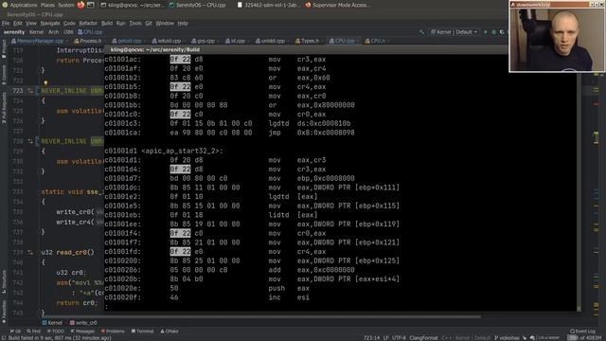The width and height of the screenshot is (606, 341).
Task: Open Terminal tool window in bottom bar
Action: (143, 332)
